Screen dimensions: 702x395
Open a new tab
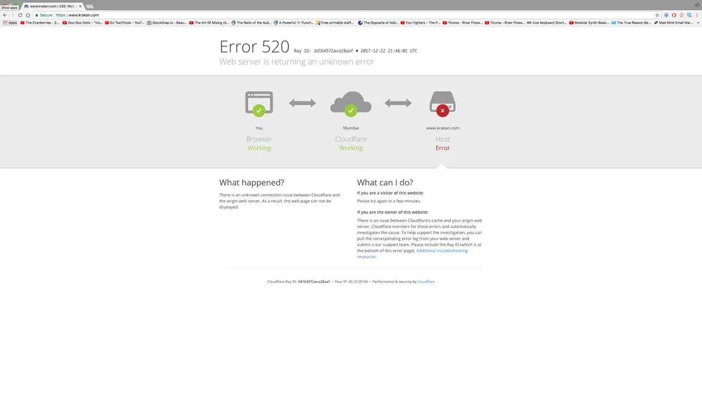[x=90, y=7]
